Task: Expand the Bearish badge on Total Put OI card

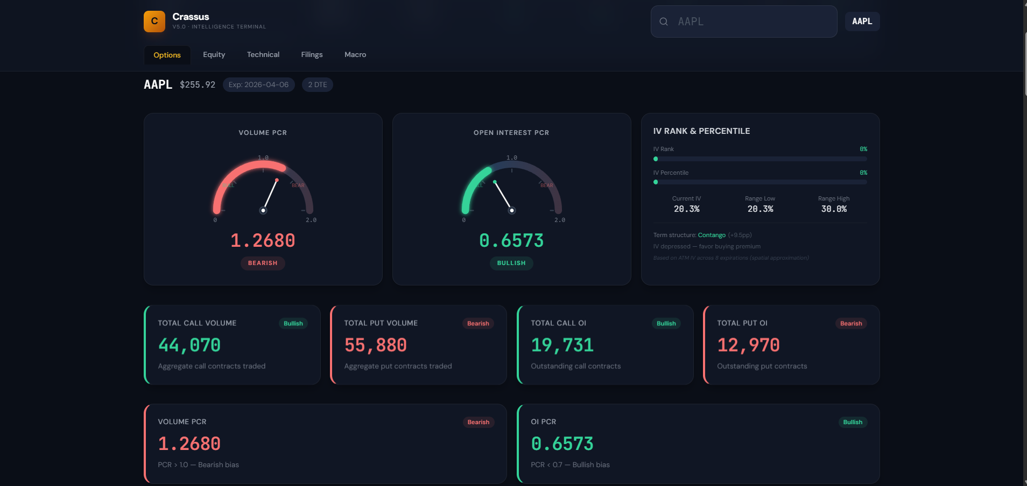Action: [x=851, y=323]
